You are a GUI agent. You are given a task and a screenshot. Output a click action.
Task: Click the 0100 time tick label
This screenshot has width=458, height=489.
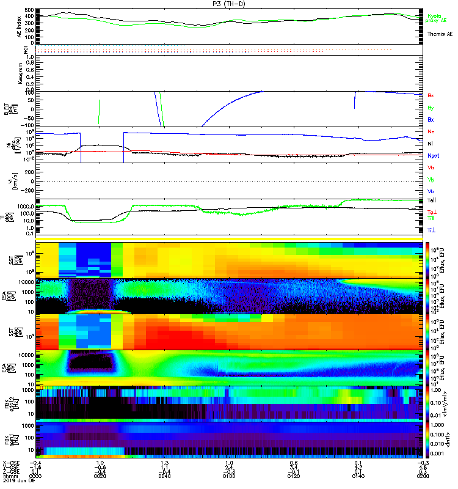point(229,476)
